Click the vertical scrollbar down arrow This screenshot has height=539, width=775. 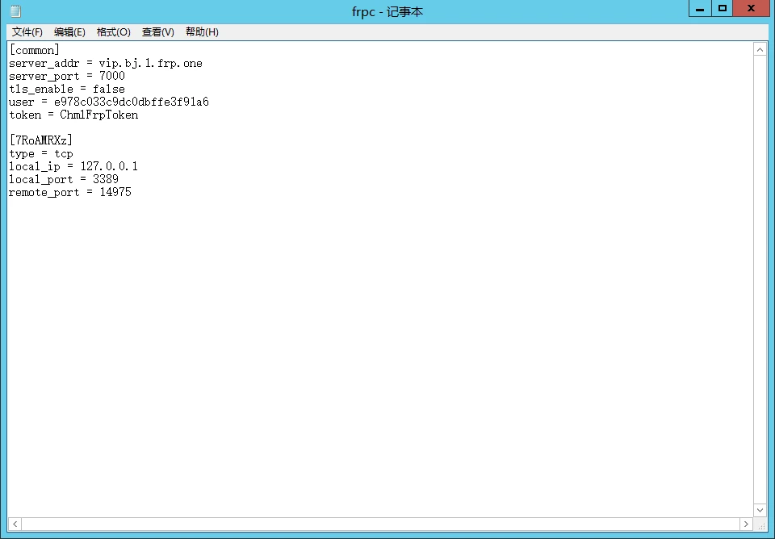click(760, 510)
